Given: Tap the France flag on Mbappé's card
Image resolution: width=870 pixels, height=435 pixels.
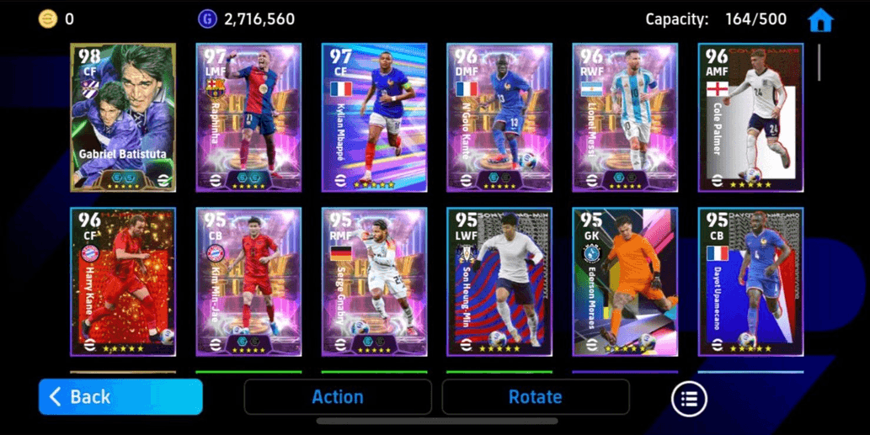Looking at the screenshot, I should 341,88.
